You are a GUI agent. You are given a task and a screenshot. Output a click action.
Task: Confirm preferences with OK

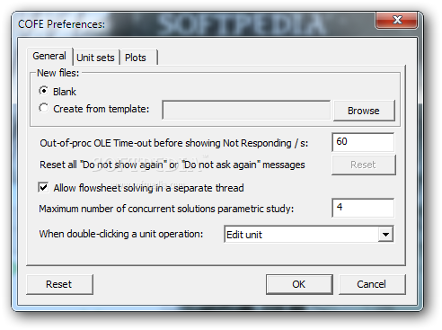tap(299, 284)
